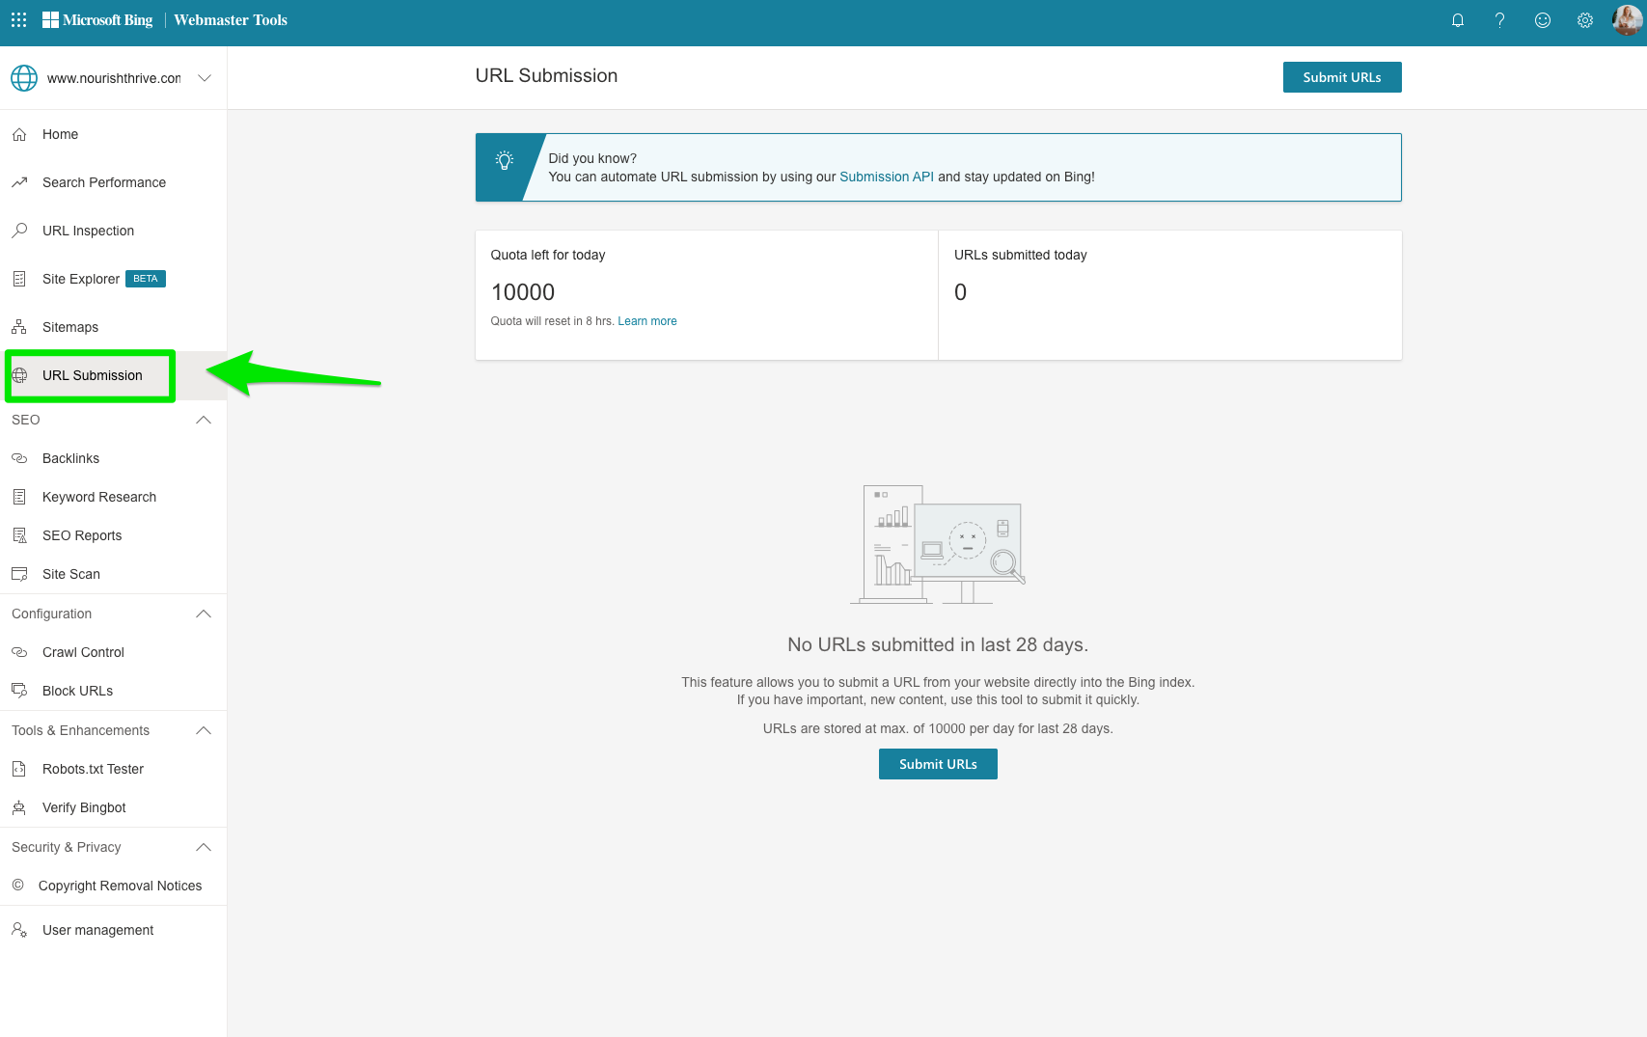Collapse the Security & Privacy section
Screen dimensions: 1647x1037
click(x=203, y=847)
